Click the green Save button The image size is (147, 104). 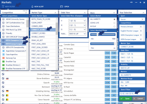click(126, 98)
